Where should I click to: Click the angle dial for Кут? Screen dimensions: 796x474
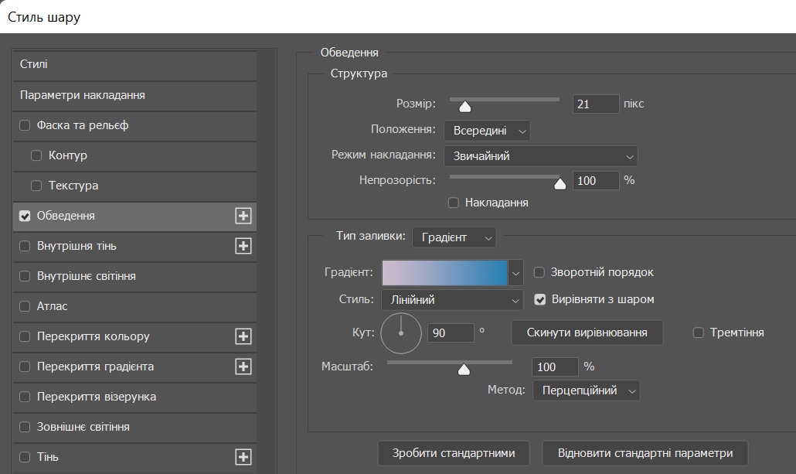click(x=401, y=332)
